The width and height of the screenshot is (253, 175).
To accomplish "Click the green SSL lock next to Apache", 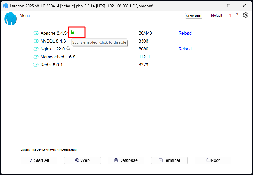I will point(72,32).
